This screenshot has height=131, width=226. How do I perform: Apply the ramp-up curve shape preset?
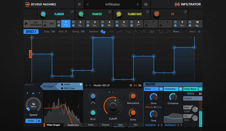pos(119,31)
